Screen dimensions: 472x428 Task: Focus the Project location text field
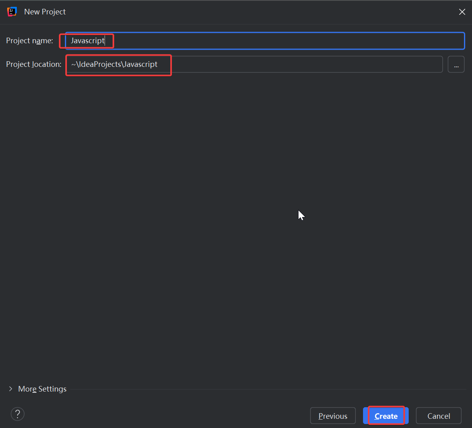tap(280, 64)
